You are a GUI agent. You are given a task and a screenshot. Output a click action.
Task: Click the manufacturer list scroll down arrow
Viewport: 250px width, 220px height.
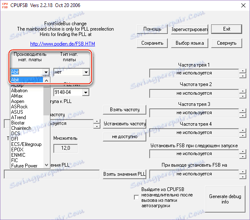point(47,165)
